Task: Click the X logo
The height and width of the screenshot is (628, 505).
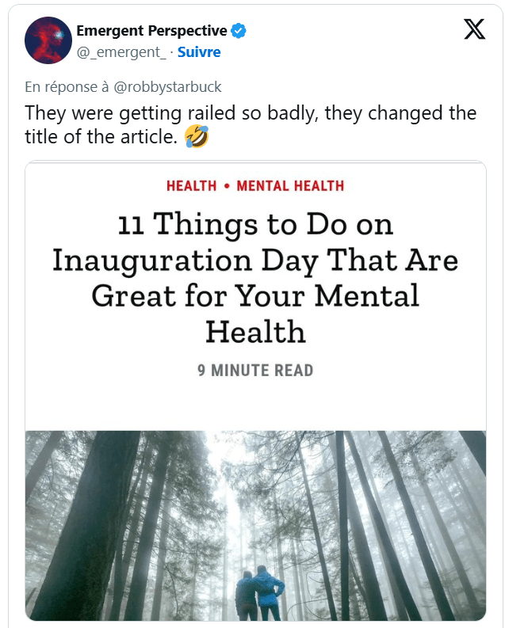Action: tap(474, 29)
